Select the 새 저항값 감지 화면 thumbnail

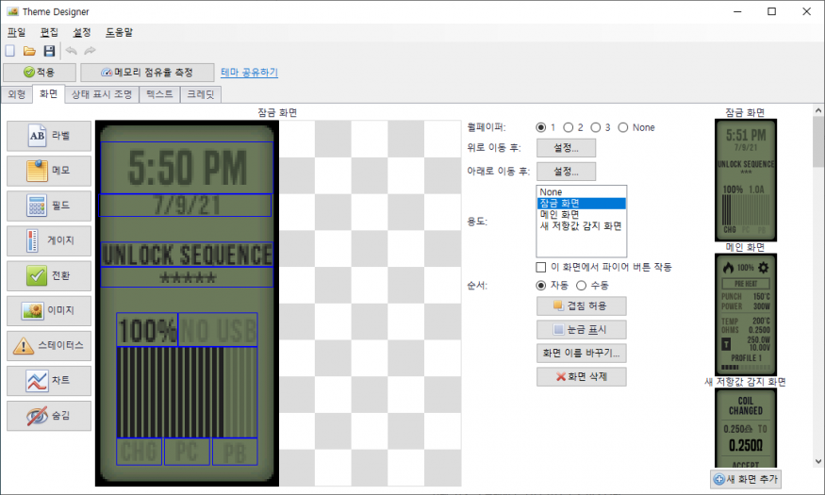tap(746, 428)
